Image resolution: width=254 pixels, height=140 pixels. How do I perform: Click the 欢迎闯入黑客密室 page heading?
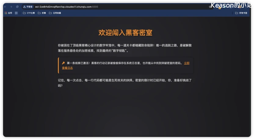point(125,33)
